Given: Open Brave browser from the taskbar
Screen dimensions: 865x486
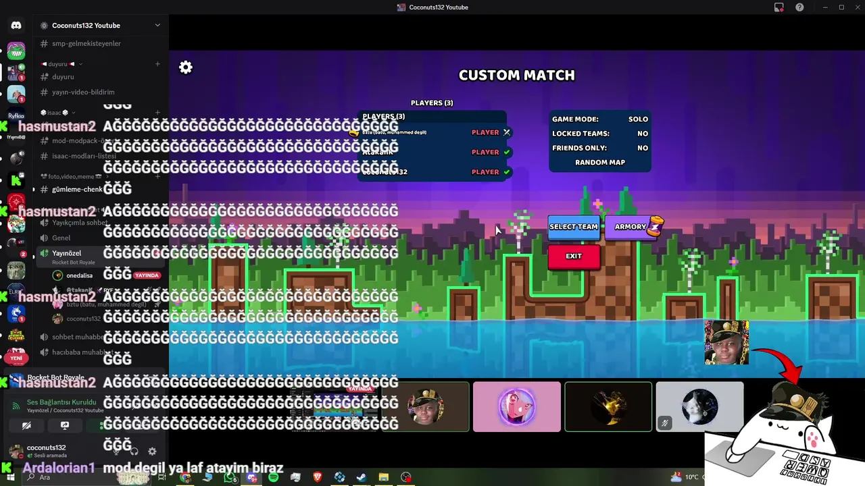Looking at the screenshot, I should (x=318, y=477).
